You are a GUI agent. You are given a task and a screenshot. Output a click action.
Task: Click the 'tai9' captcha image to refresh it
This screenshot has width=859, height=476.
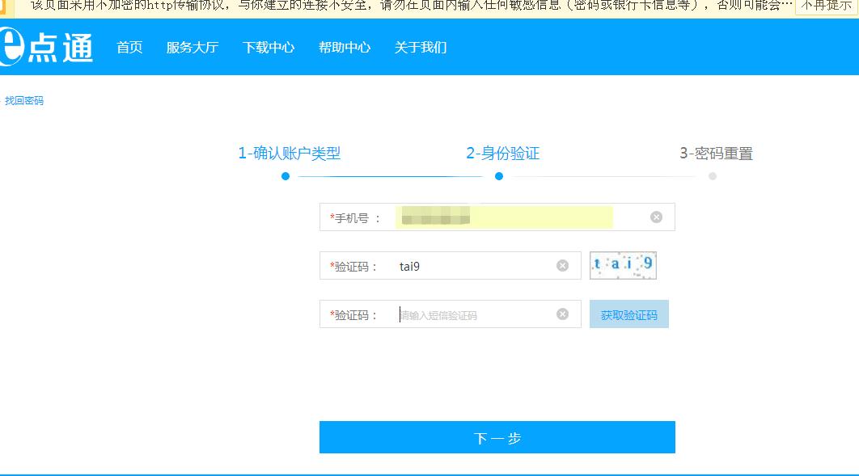pyautogui.click(x=623, y=265)
